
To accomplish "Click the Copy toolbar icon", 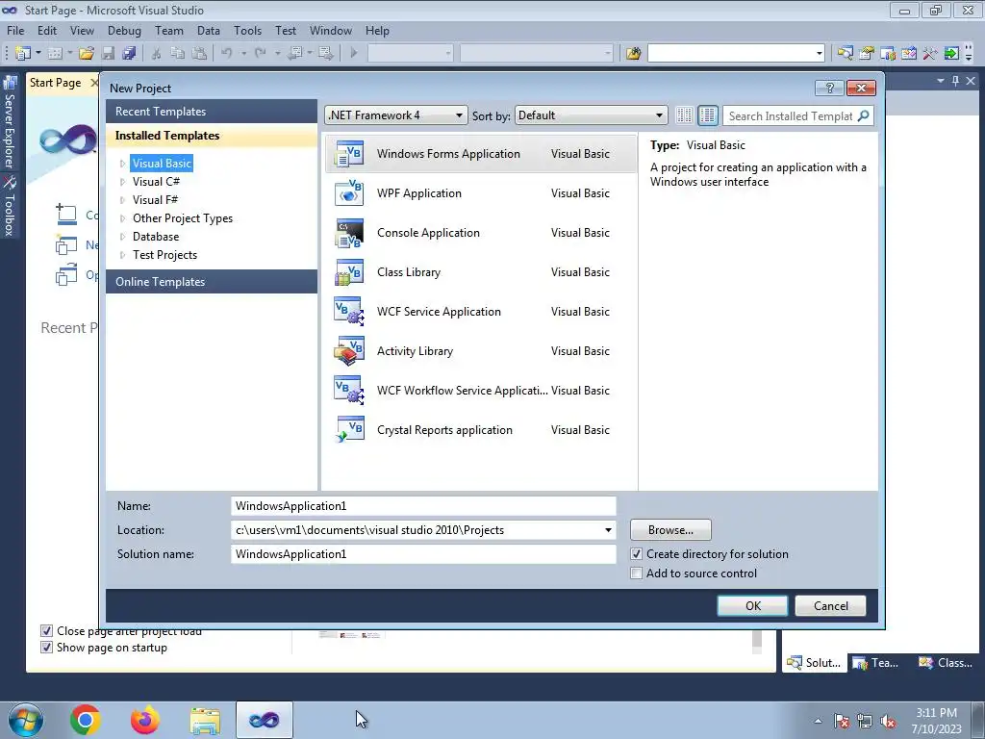I will click(x=178, y=54).
